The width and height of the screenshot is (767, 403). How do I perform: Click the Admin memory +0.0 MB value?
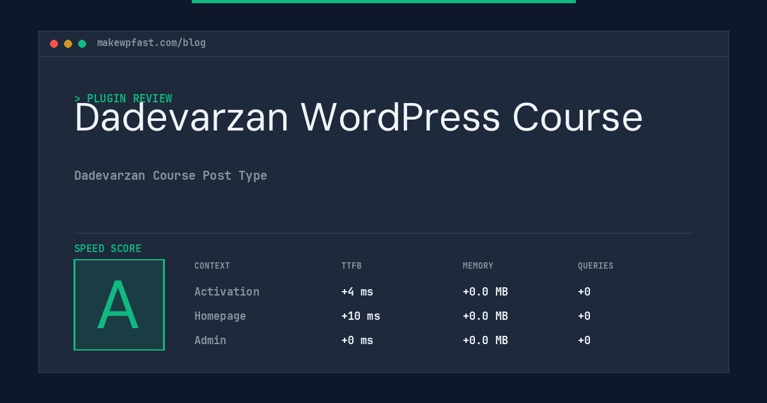click(x=485, y=340)
